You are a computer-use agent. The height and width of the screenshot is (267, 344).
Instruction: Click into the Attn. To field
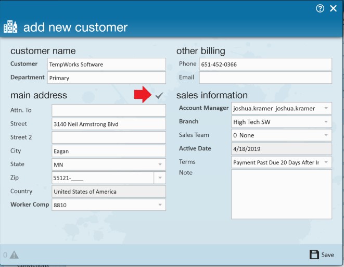tap(109, 110)
